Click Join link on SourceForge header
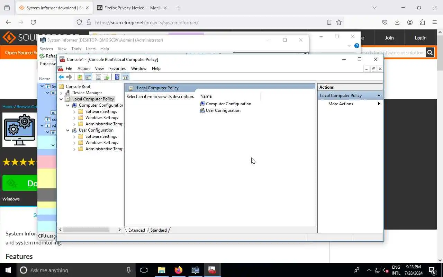This screenshot has height=277, width=443. tap(389, 38)
